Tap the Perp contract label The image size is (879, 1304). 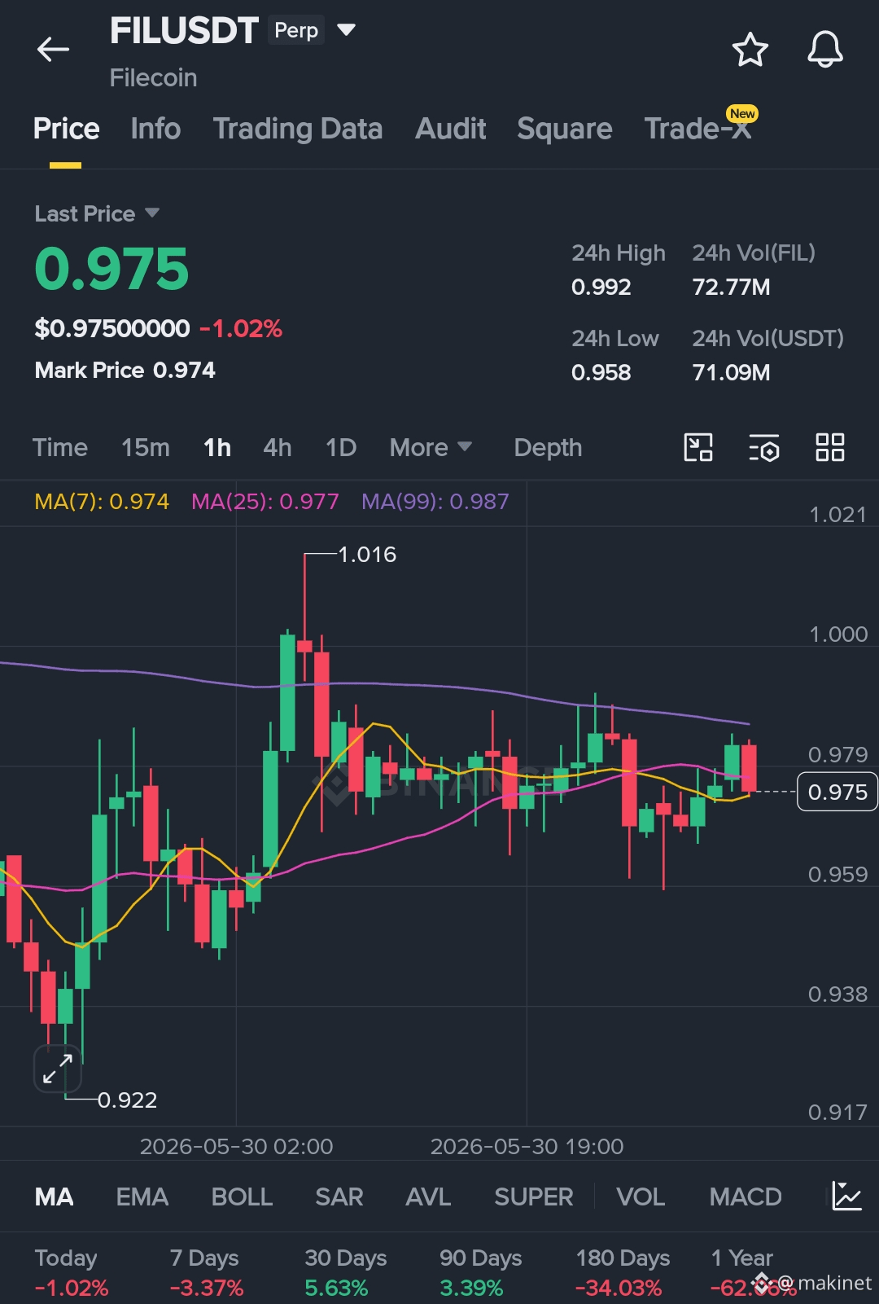296,30
